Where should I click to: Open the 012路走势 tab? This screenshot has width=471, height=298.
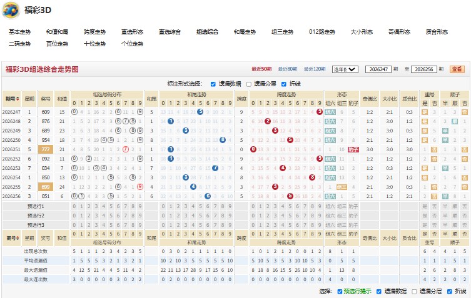click(x=322, y=32)
